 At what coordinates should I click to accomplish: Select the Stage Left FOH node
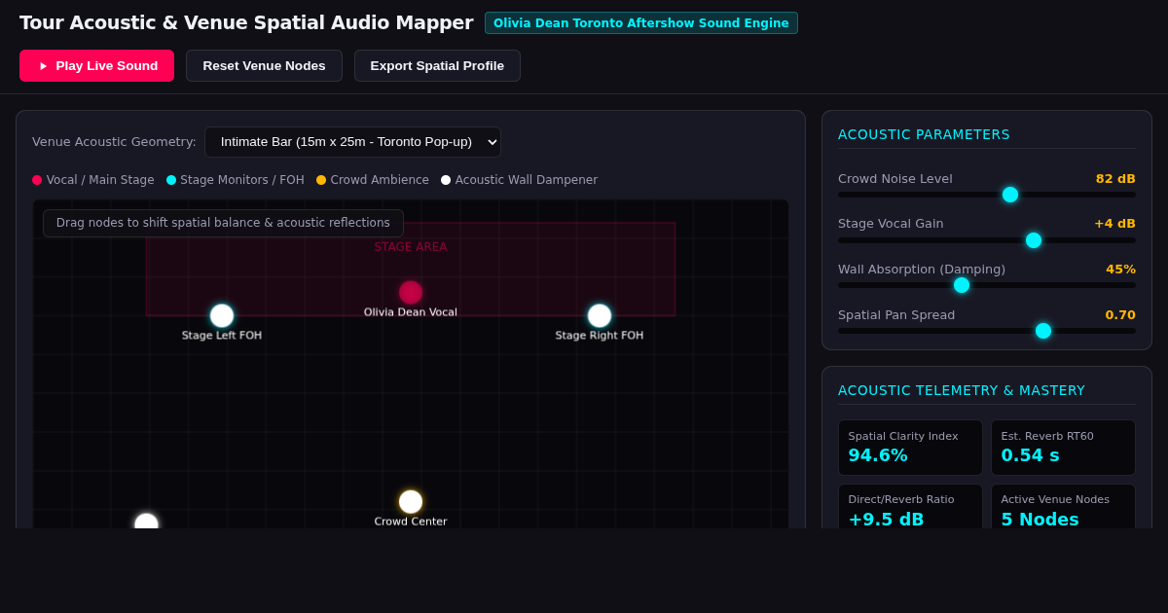click(222, 315)
